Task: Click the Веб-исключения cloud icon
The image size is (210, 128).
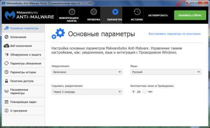Action: [x=7, y=46]
